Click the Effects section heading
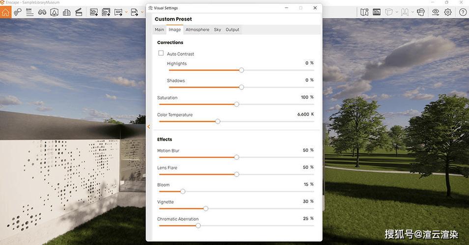Image resolution: width=469 pixels, height=245 pixels. [x=165, y=139]
